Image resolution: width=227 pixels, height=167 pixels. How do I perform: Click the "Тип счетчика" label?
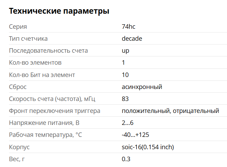pos(28,39)
